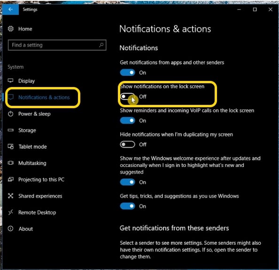Select Projecting to this PC
The image size is (279, 270).
[x=41, y=180]
